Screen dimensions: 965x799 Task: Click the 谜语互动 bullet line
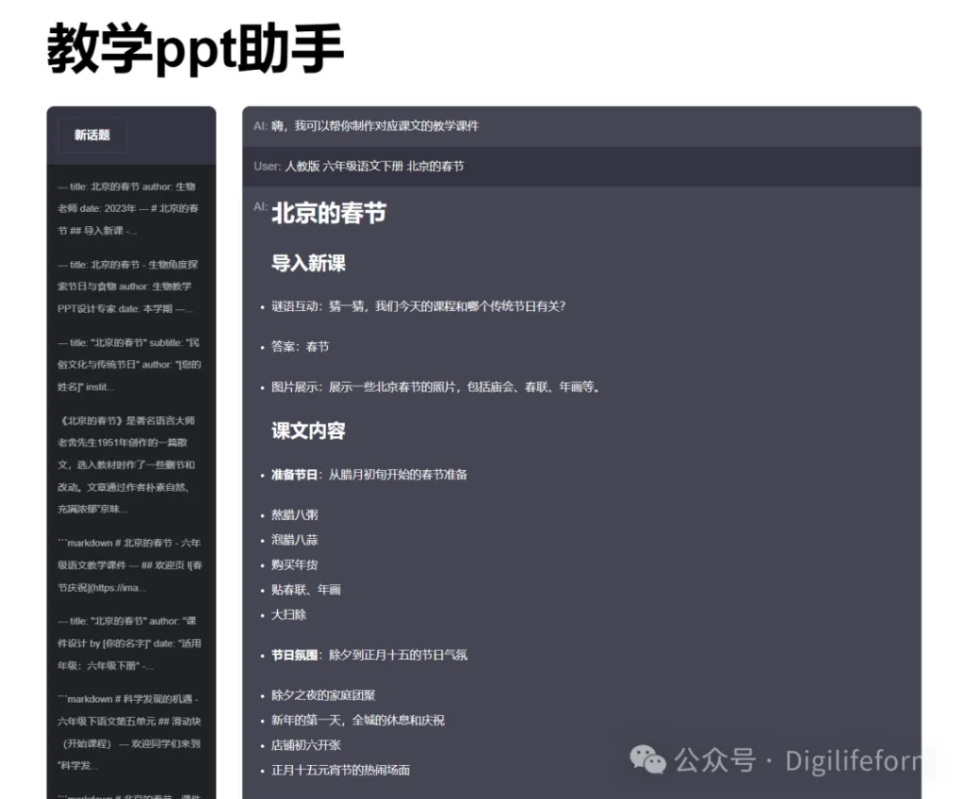point(417,306)
